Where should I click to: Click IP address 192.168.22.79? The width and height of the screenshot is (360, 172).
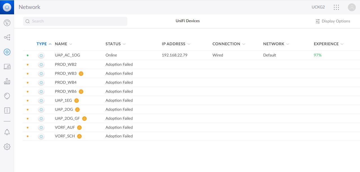175,55
